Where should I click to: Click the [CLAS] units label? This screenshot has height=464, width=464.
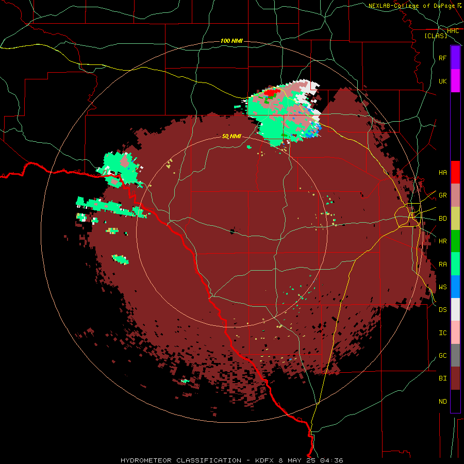pos(436,36)
